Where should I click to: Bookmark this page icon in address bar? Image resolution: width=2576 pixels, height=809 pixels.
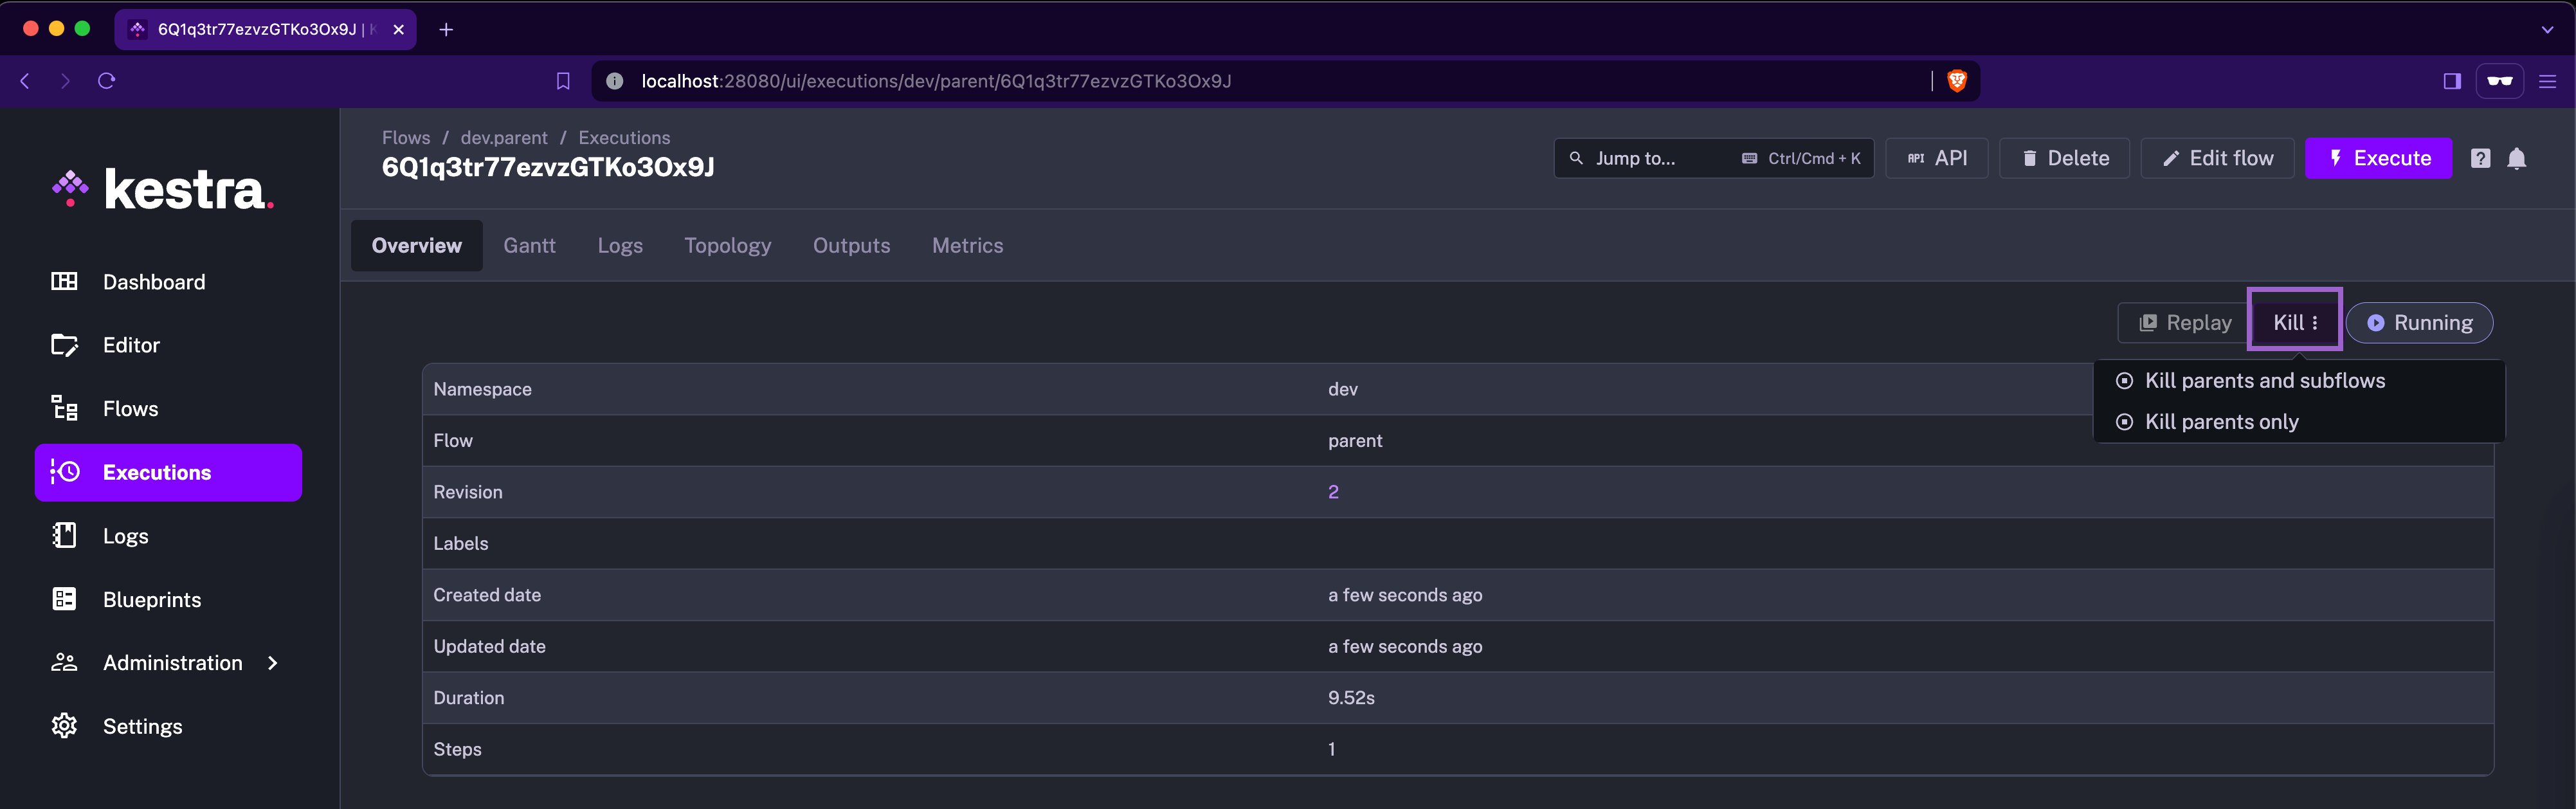563,81
